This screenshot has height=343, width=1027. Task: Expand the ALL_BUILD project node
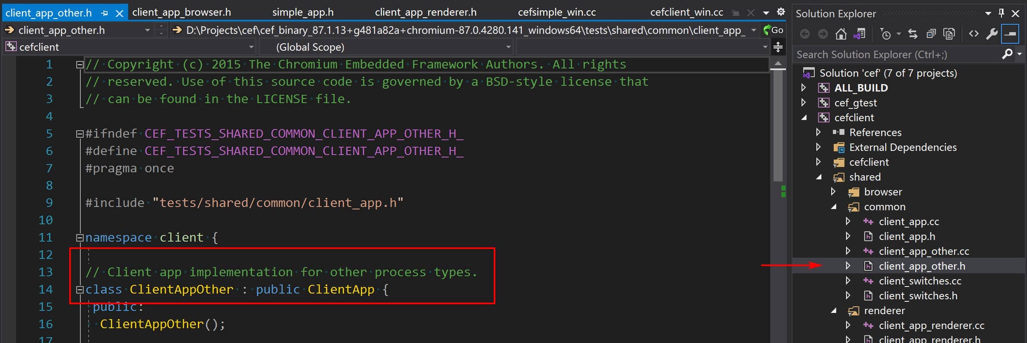click(803, 88)
